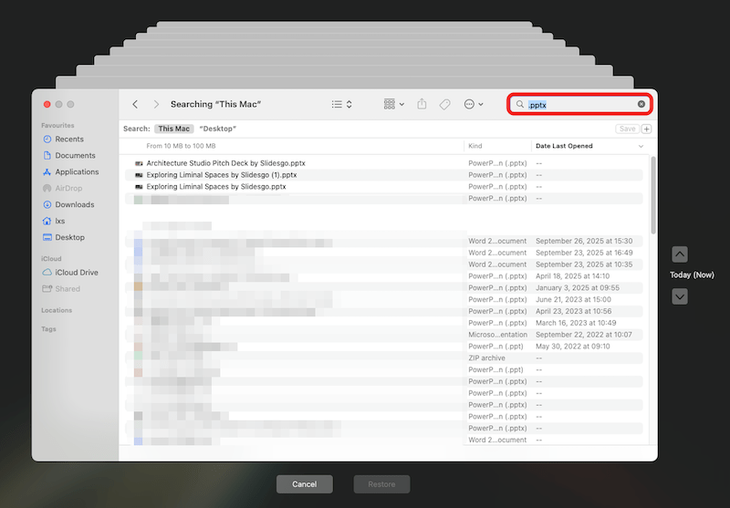Click the Share icon in toolbar

[x=422, y=105]
